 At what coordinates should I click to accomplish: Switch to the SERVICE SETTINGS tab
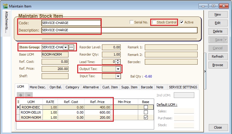(183, 87)
